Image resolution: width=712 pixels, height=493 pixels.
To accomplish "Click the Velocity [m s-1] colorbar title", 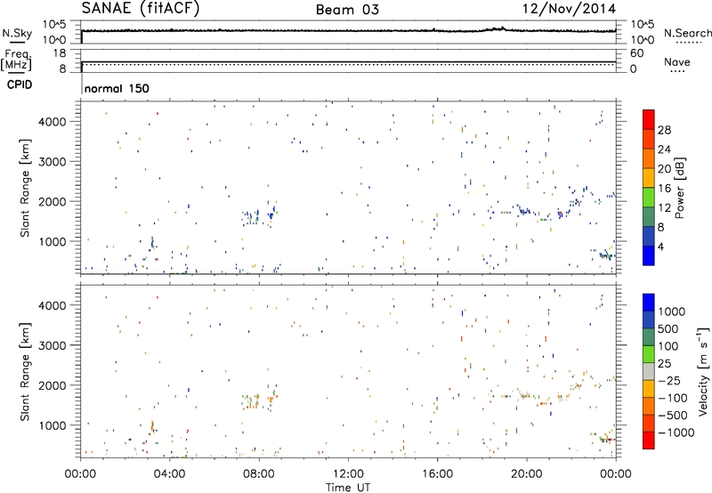I will pos(703,371).
